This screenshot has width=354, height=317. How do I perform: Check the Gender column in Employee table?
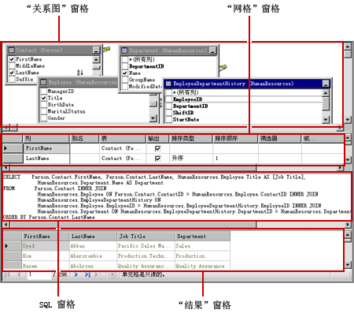44,118
